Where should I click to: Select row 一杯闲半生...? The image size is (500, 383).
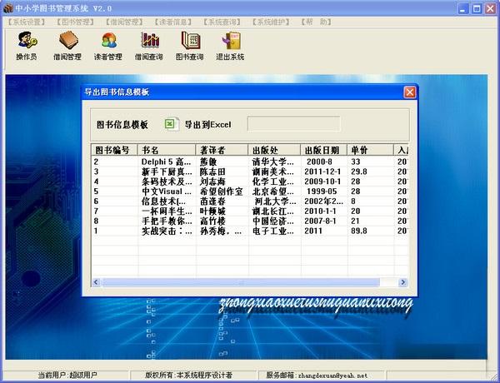click(x=250, y=211)
